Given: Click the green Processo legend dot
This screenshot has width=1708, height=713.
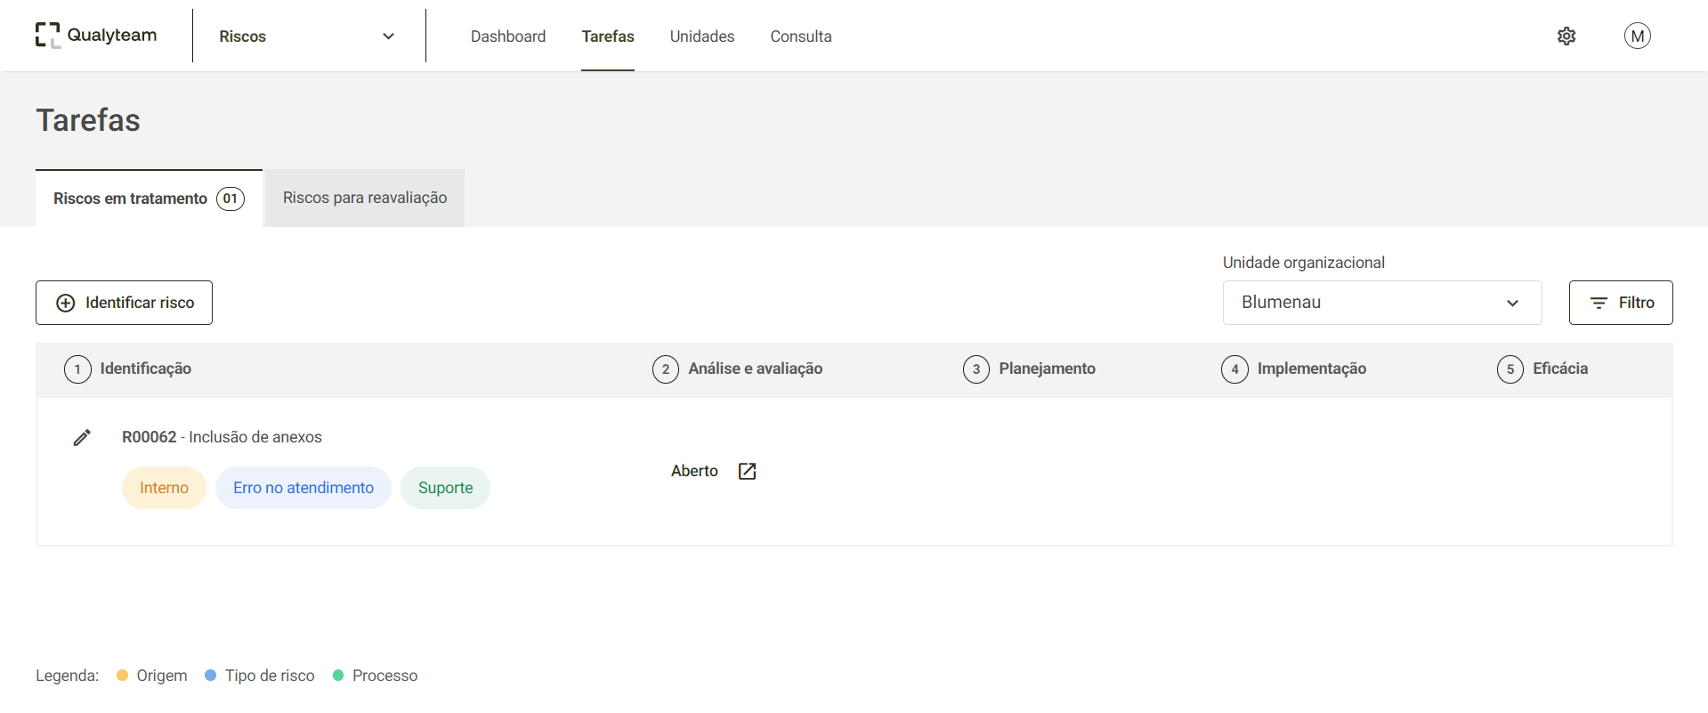Looking at the screenshot, I should tap(338, 676).
